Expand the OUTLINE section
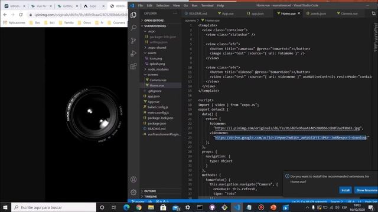This screenshot has height=212, width=378. (150, 191)
